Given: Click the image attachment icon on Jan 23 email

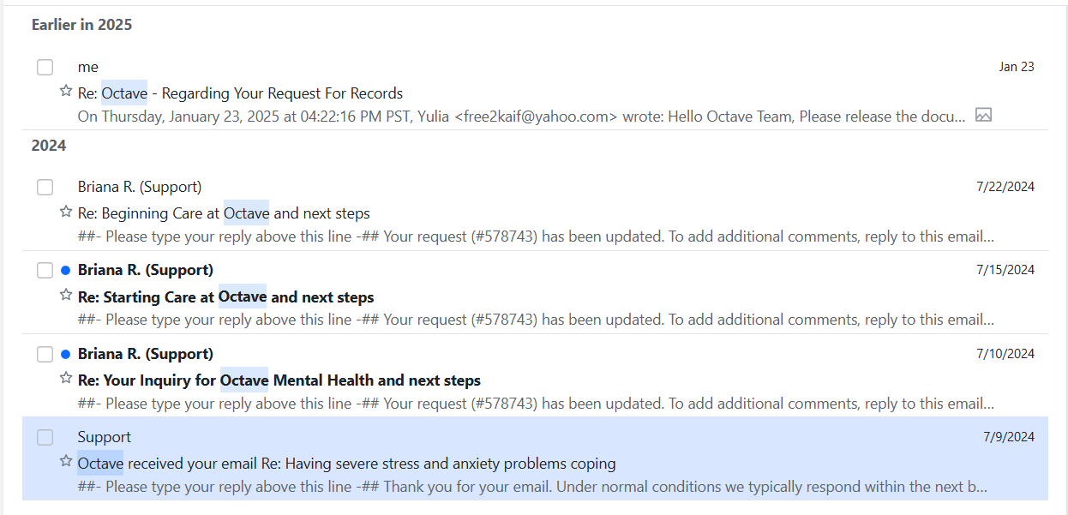Looking at the screenshot, I should 983,115.
